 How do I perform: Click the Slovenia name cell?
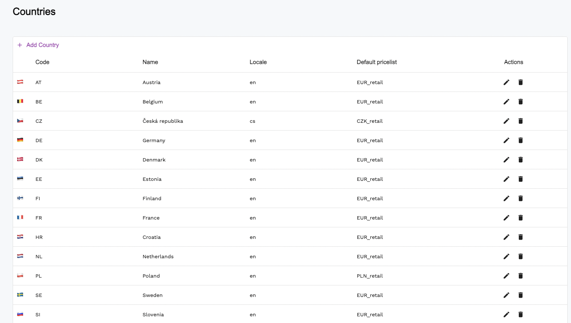tap(153, 314)
